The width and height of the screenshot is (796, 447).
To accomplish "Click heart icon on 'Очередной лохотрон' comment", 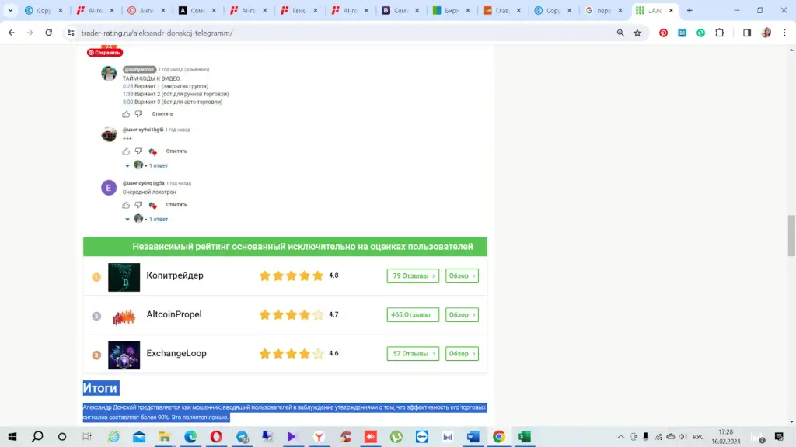I will click(152, 205).
